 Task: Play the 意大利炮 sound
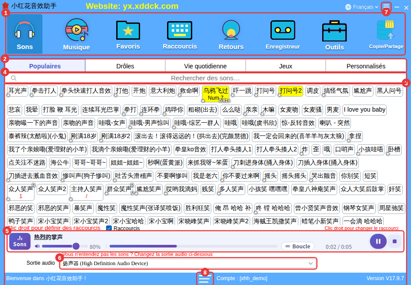[163, 91]
